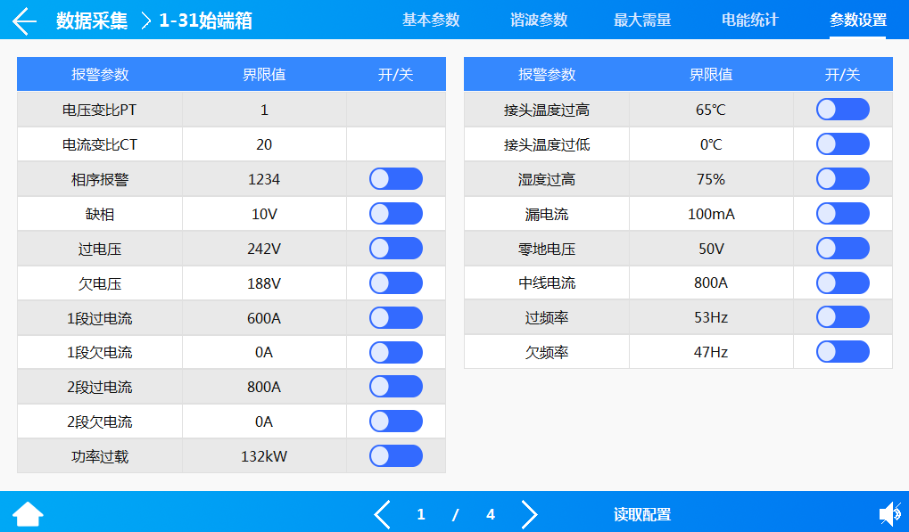
Task: Toggle the 接头温度过高 switch
Action: tap(843, 110)
